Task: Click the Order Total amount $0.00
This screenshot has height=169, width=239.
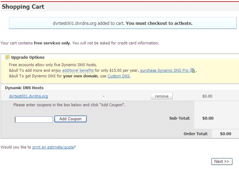Action: pyautogui.click(x=226, y=134)
